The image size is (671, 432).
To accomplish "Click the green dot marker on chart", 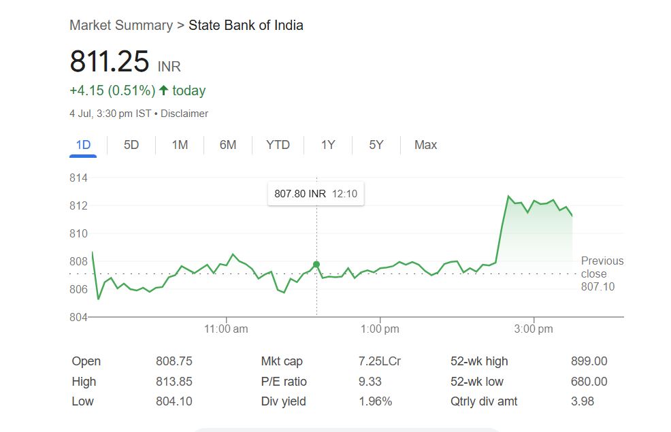I will 316,264.
